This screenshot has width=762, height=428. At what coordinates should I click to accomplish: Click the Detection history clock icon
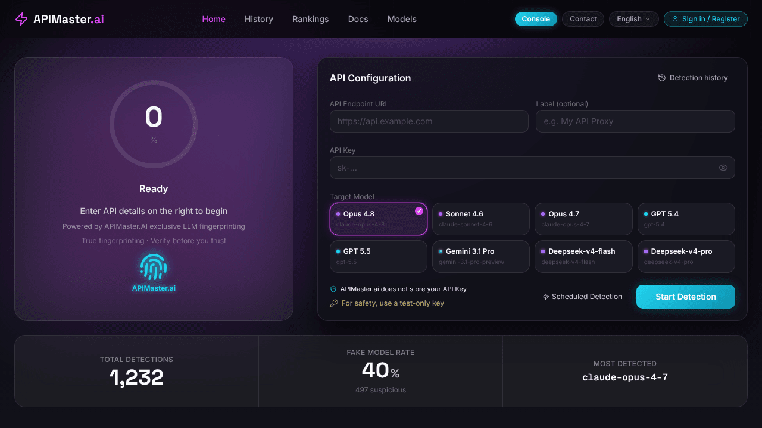coord(662,78)
